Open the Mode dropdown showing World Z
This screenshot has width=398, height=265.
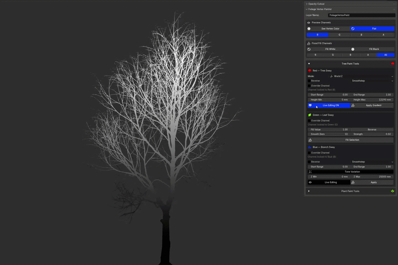click(362, 76)
